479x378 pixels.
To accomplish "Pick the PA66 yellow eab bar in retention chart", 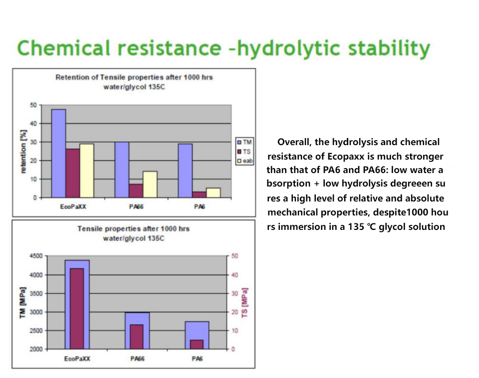I will (150, 185).
